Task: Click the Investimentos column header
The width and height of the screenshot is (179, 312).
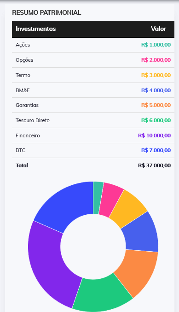Action: 36,29
